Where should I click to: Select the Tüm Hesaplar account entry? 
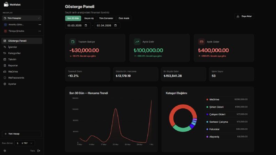22,18
